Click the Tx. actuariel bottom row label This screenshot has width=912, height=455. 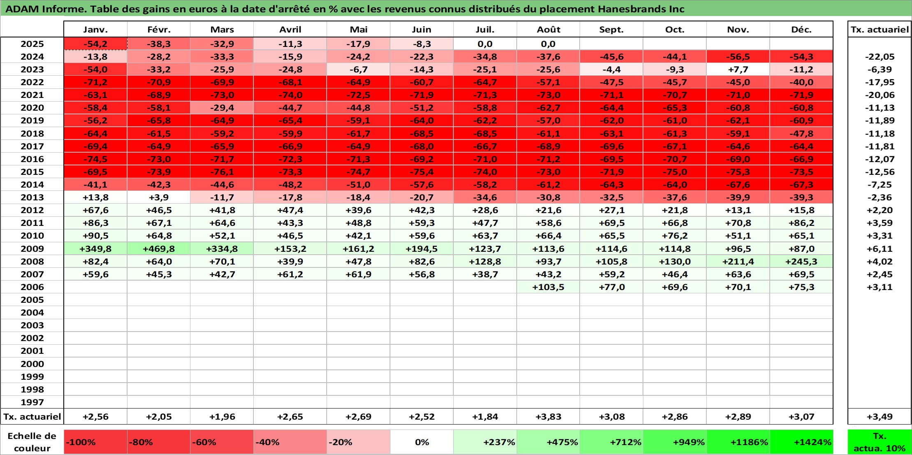tap(32, 416)
